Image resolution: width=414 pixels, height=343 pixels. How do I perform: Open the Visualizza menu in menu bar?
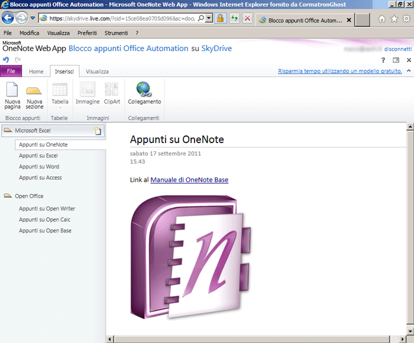point(59,33)
